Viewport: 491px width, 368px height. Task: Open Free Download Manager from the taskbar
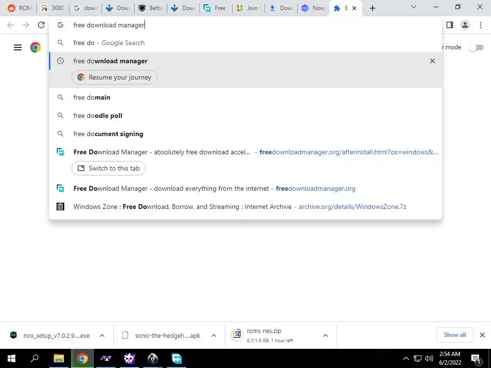point(176,358)
